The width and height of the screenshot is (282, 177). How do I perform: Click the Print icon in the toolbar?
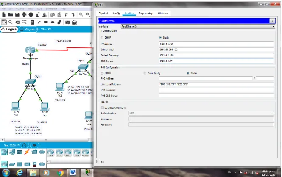tap(24, 14)
